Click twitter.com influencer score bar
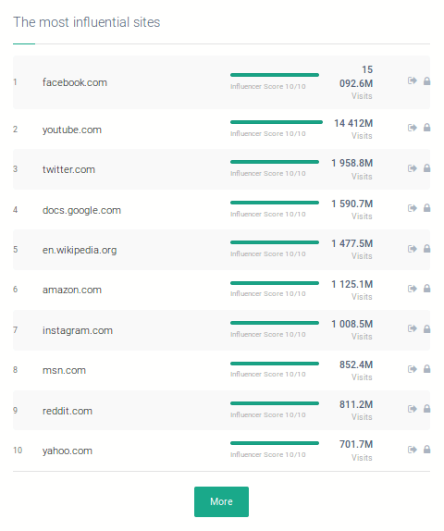The height and width of the screenshot is (531, 444). pyautogui.click(x=275, y=162)
